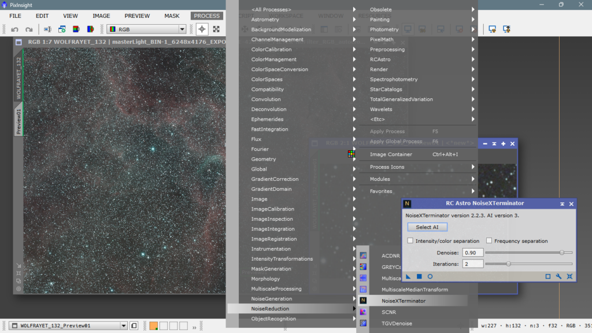
Task: Click the N logo in NoiseXTerminator title bar
Action: point(407,203)
